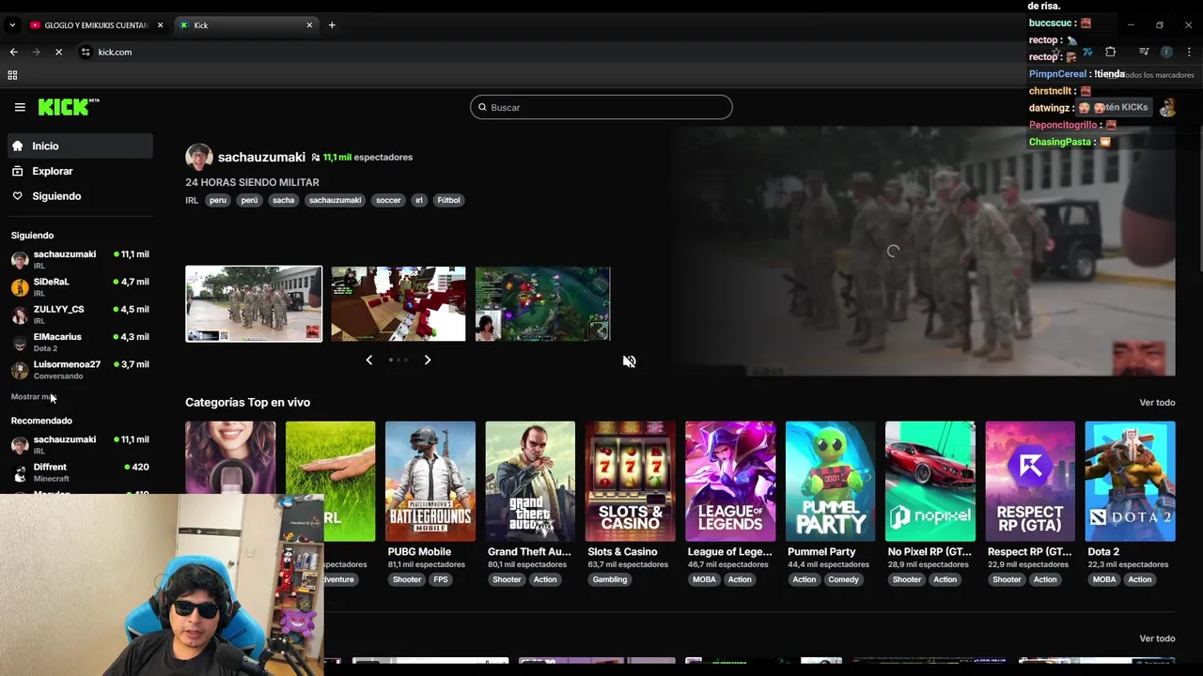Click the Buscar search field

point(601,107)
